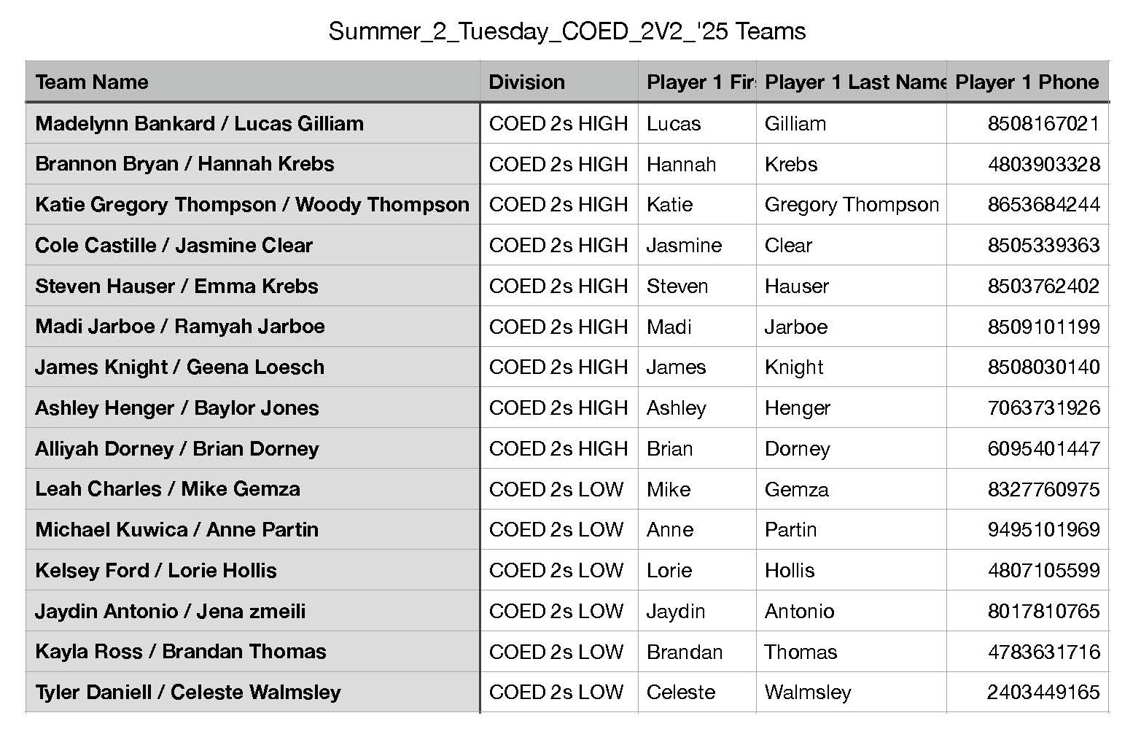Select phone number 4783631716
1141x745 pixels.
[1027, 652]
